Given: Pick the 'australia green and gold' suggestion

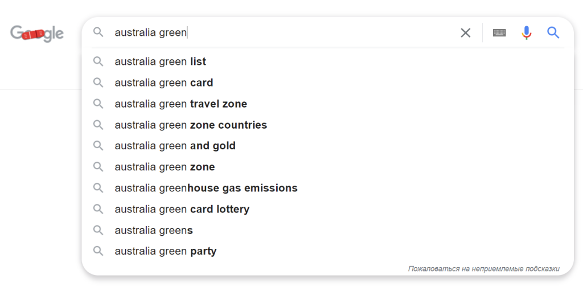Looking at the screenshot, I should (x=327, y=146).
